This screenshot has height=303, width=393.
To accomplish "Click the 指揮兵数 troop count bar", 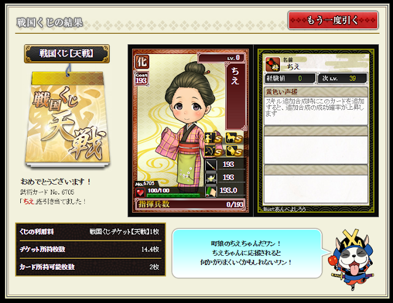I will point(190,204).
